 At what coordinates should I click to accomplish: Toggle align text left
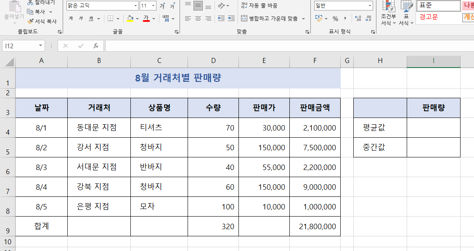pos(188,19)
